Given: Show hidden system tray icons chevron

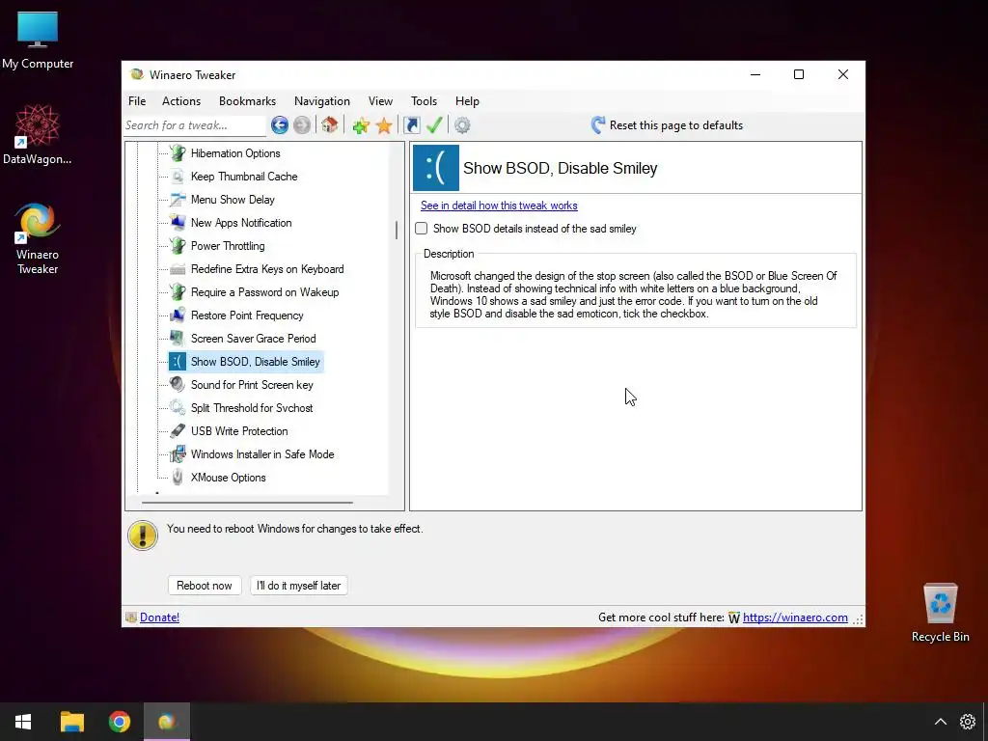Looking at the screenshot, I should pyautogui.click(x=940, y=722).
